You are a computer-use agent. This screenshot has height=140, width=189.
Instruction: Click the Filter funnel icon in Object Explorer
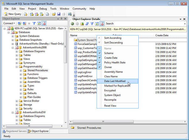(34, 23)
